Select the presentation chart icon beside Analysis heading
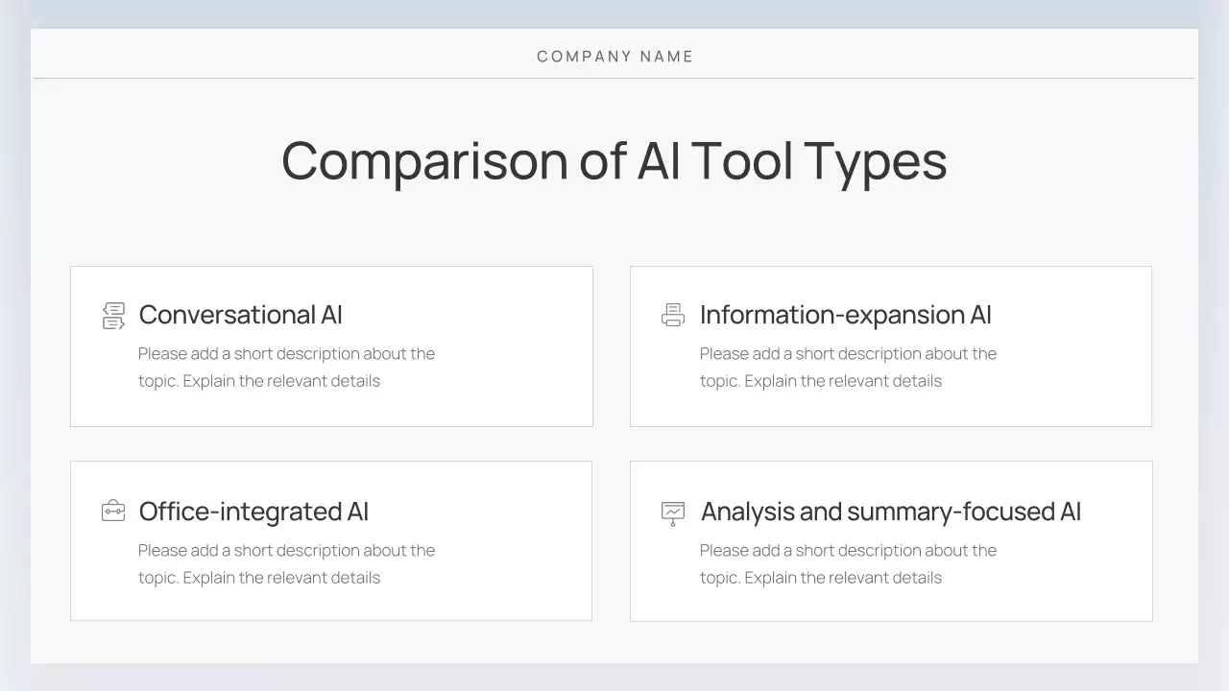Viewport: 1229px width, 691px height. coord(673,512)
